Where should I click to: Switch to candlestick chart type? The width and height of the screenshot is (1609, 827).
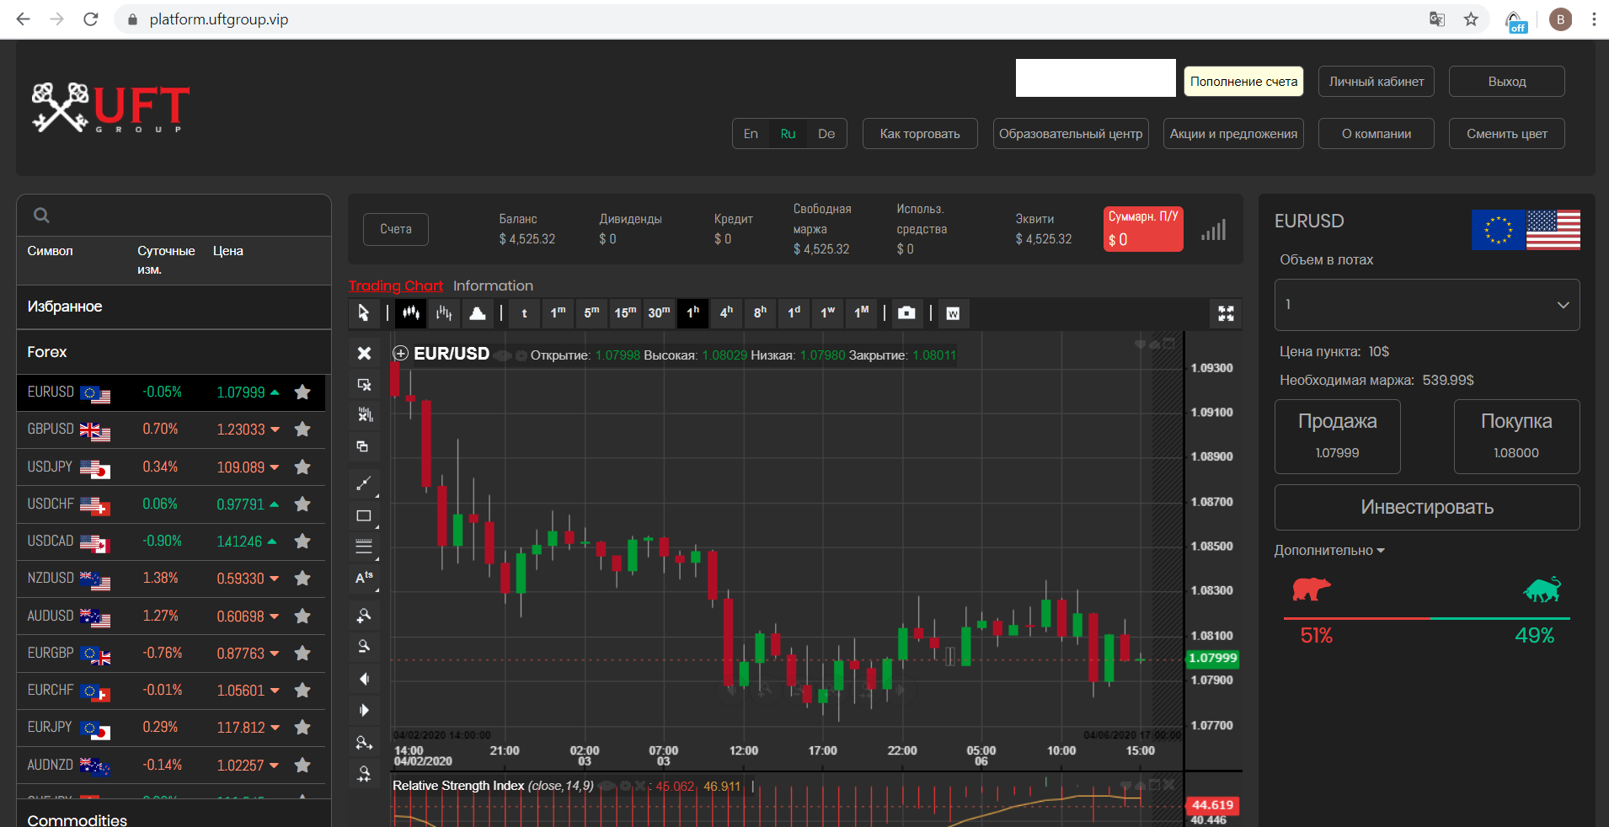coord(410,313)
